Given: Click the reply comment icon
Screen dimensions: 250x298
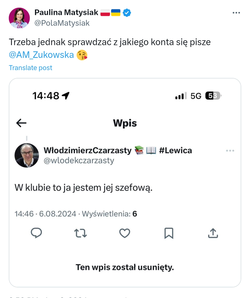Looking at the screenshot, I should point(36,233).
